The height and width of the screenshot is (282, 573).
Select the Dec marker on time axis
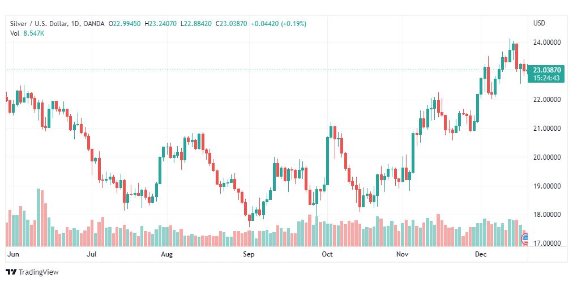[x=481, y=255]
